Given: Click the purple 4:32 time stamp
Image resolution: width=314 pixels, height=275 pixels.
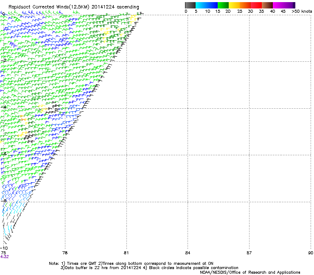Looking at the screenshot, I should click(x=4, y=257).
